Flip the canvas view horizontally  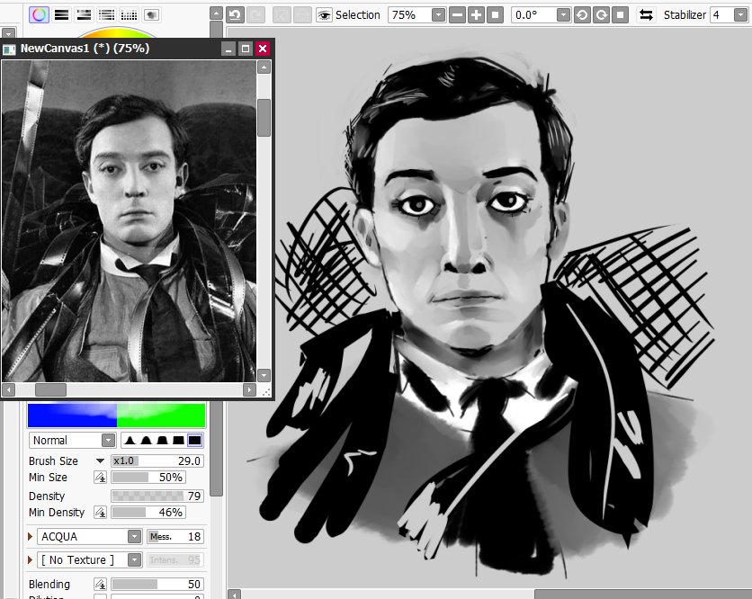646,15
